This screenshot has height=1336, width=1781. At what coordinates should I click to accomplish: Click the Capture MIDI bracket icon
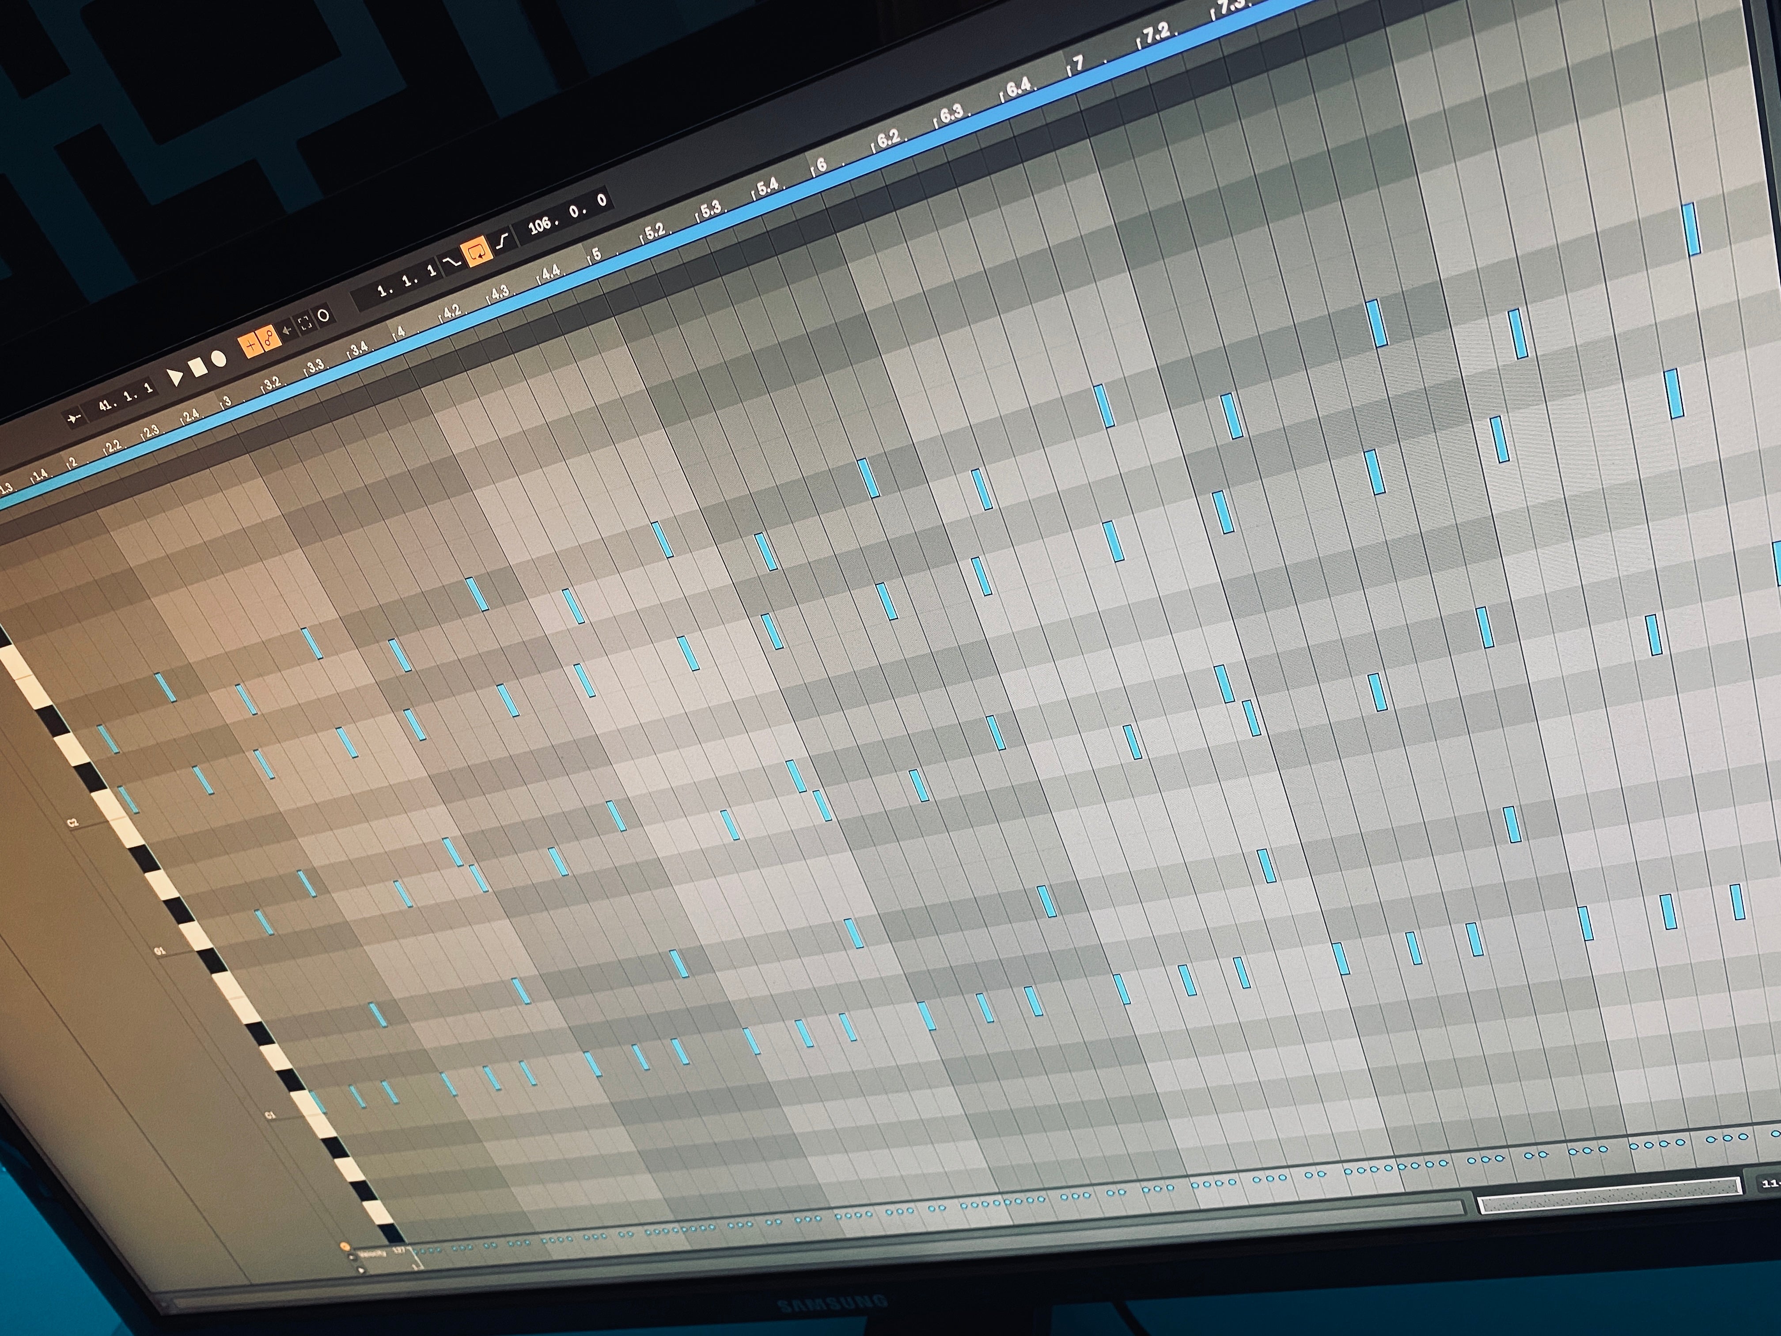305,324
